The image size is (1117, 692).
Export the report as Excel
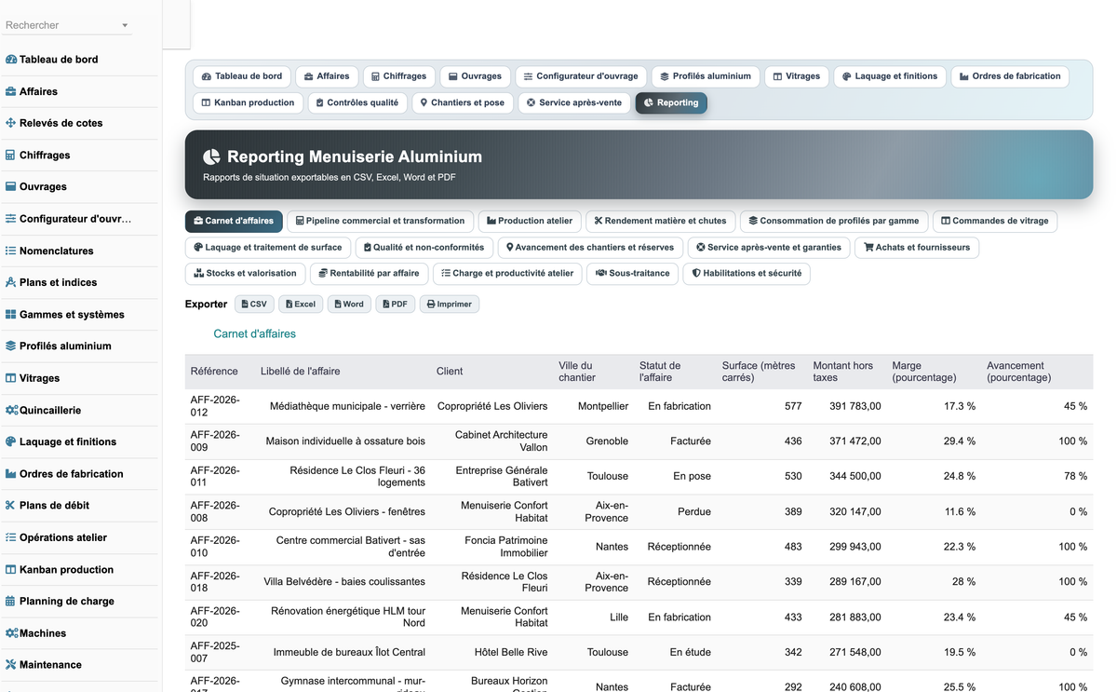301,304
